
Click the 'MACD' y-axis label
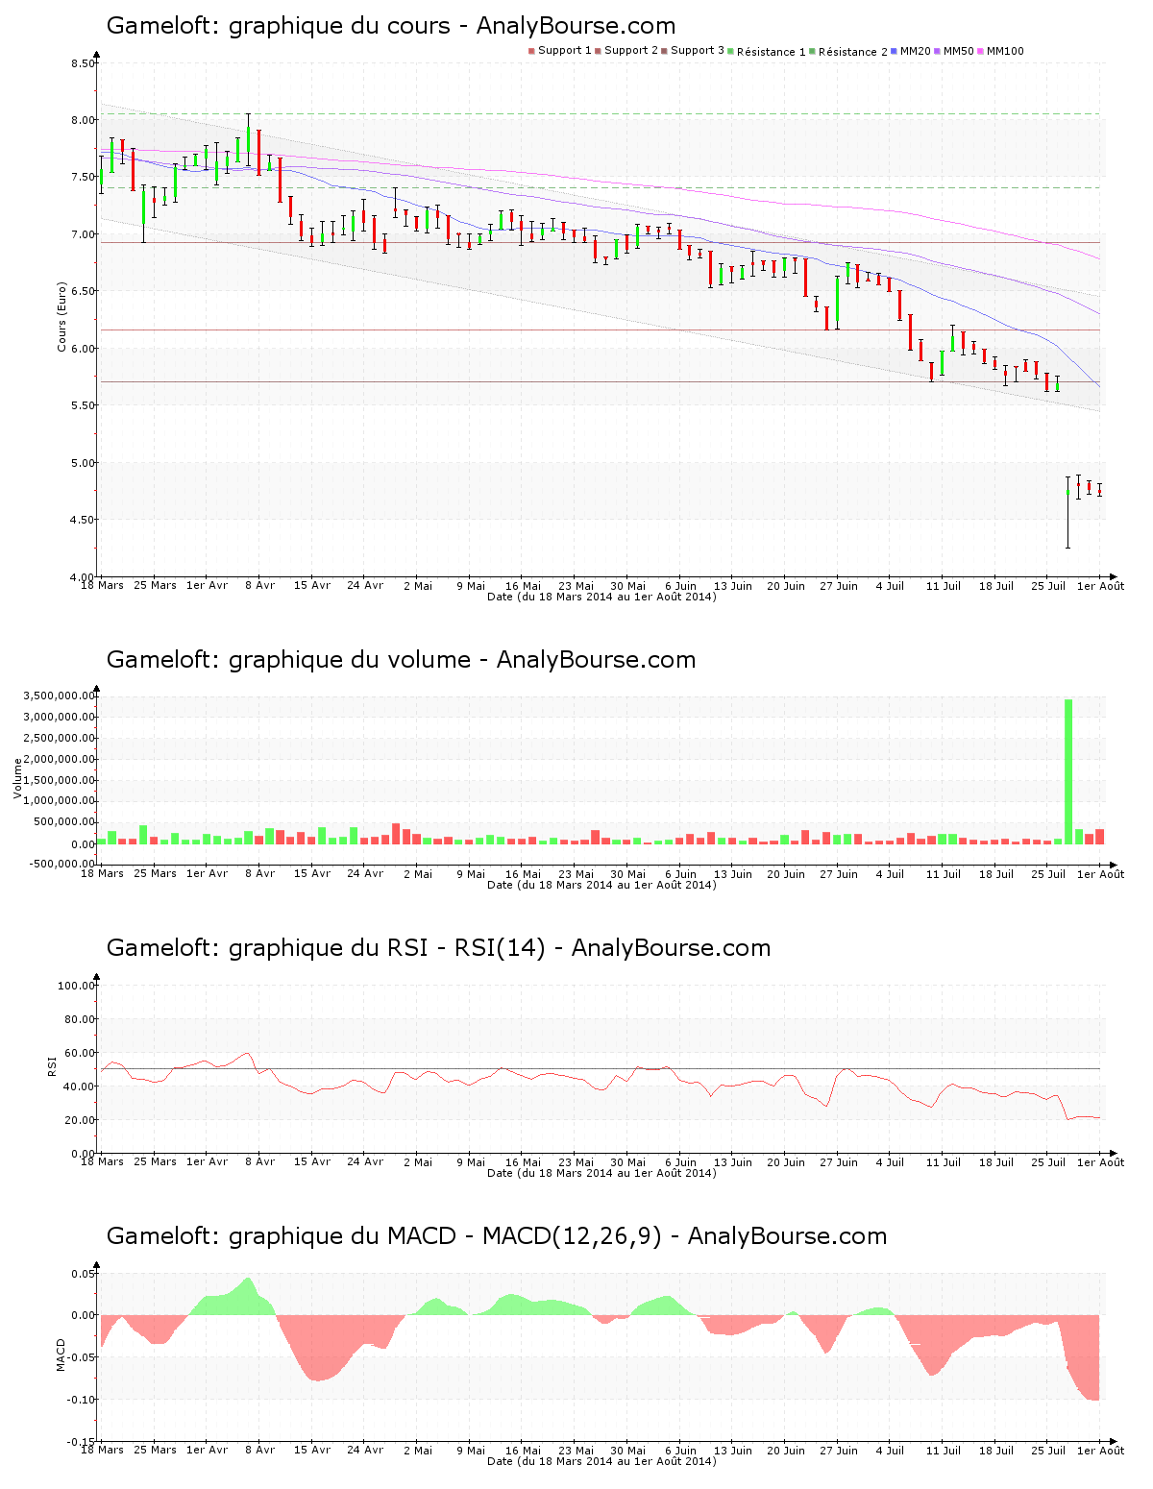(61, 1355)
